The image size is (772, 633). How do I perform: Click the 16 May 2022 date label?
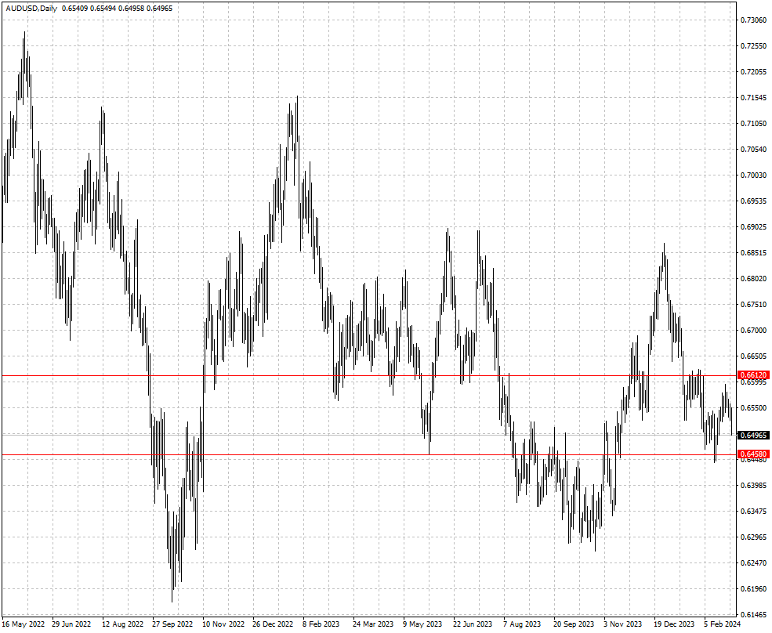click(x=24, y=624)
